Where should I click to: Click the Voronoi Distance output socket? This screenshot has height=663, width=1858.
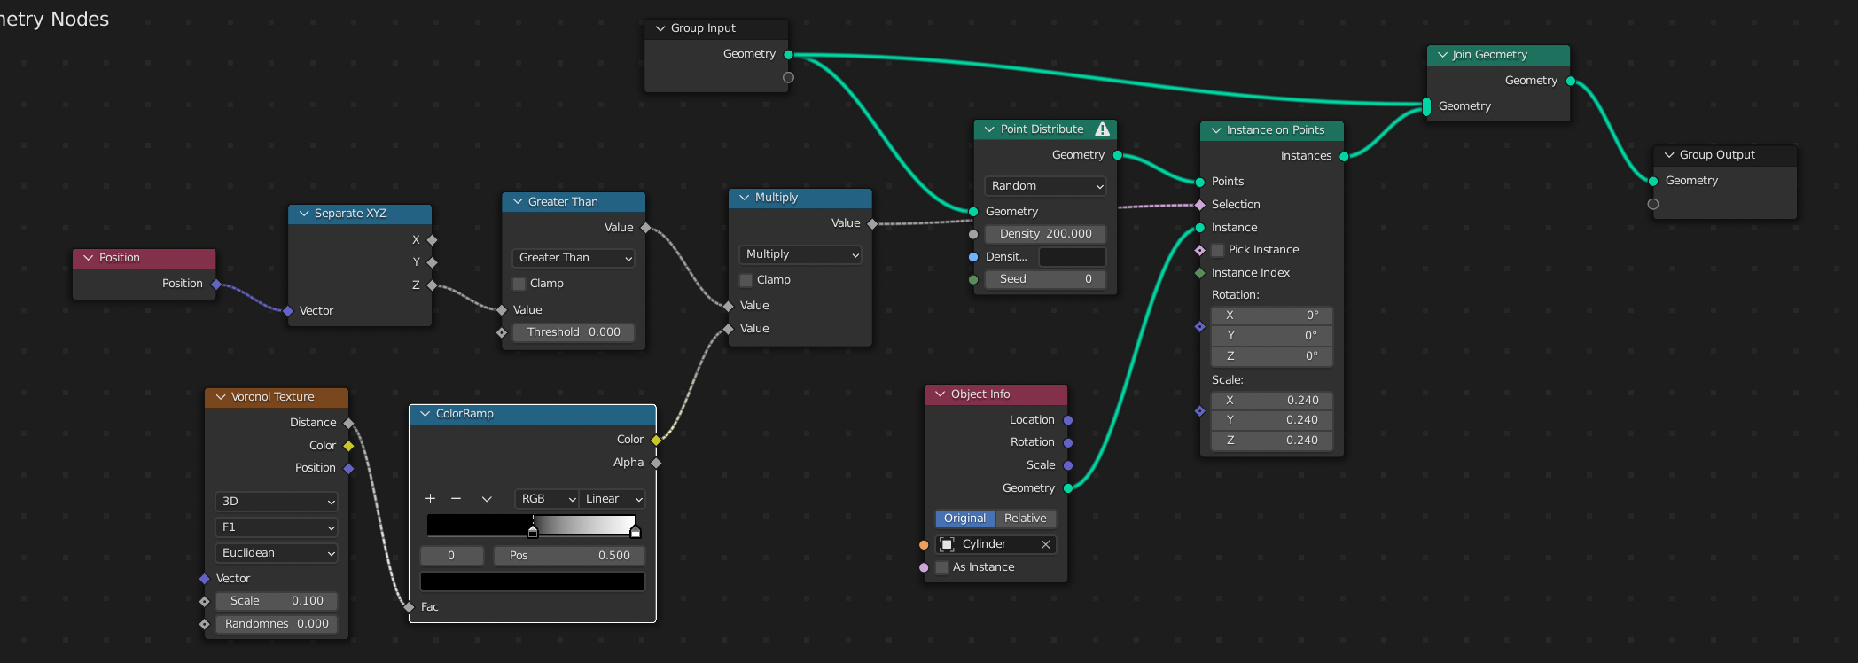tap(348, 423)
